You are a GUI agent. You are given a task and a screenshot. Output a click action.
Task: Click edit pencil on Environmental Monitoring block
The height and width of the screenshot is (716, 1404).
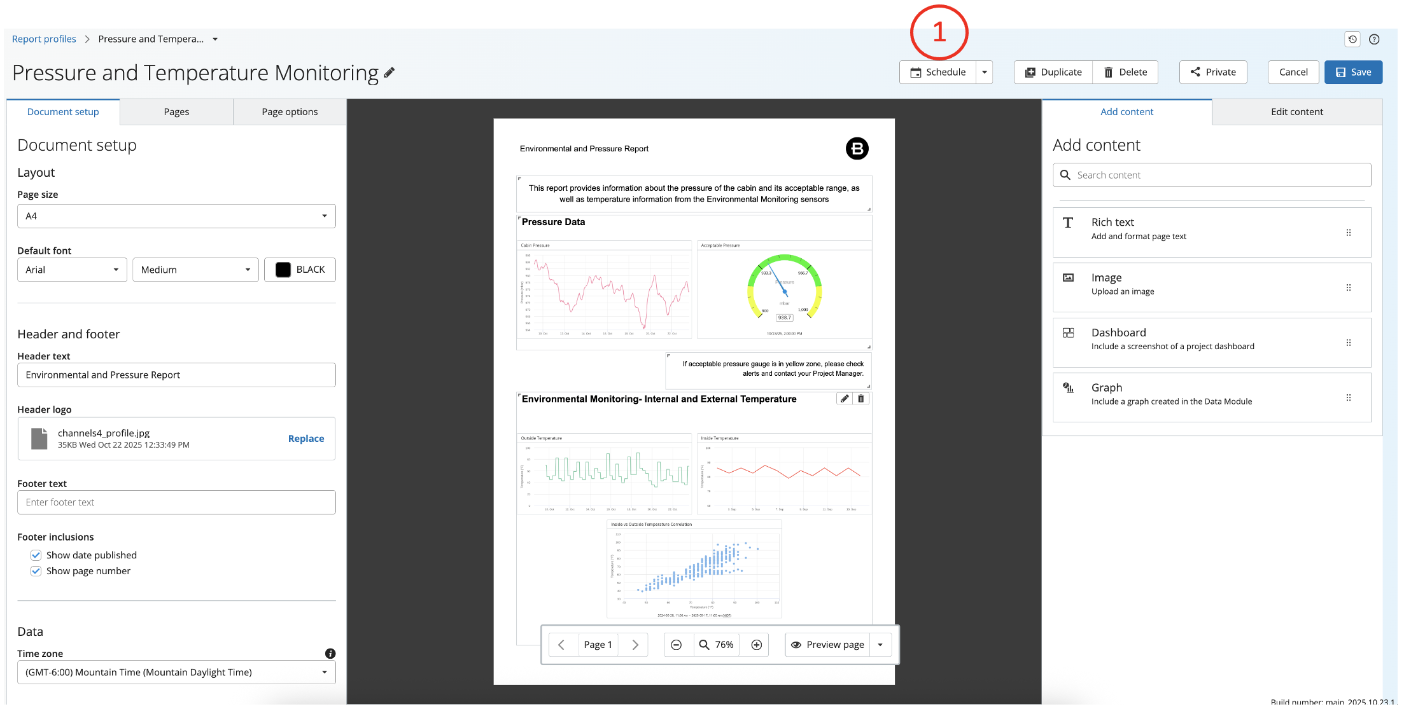845,399
